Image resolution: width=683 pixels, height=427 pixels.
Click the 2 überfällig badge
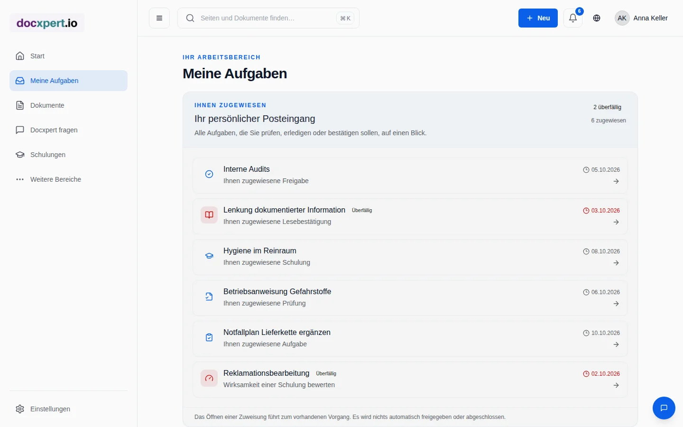(607, 107)
